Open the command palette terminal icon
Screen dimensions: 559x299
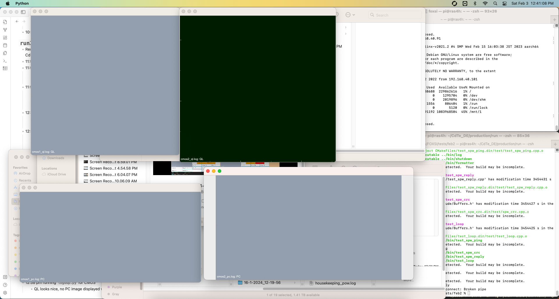[5, 61]
